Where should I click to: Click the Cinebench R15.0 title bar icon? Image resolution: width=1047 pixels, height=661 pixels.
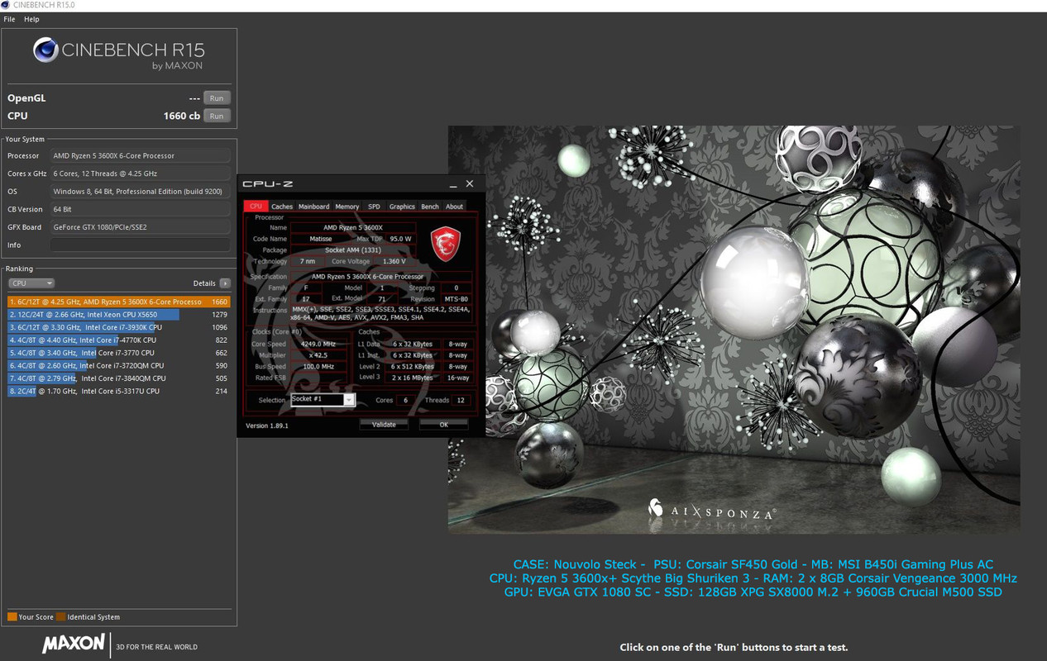(x=7, y=6)
